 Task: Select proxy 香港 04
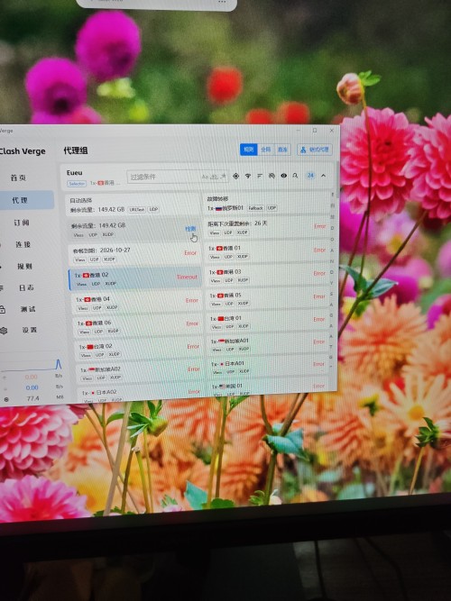pyautogui.click(x=137, y=303)
